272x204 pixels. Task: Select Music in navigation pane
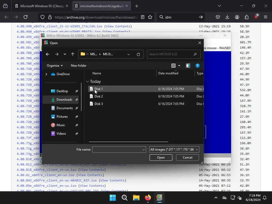coord(61,125)
